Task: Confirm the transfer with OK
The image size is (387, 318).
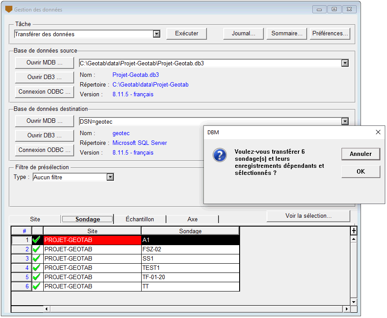Action: [x=361, y=171]
